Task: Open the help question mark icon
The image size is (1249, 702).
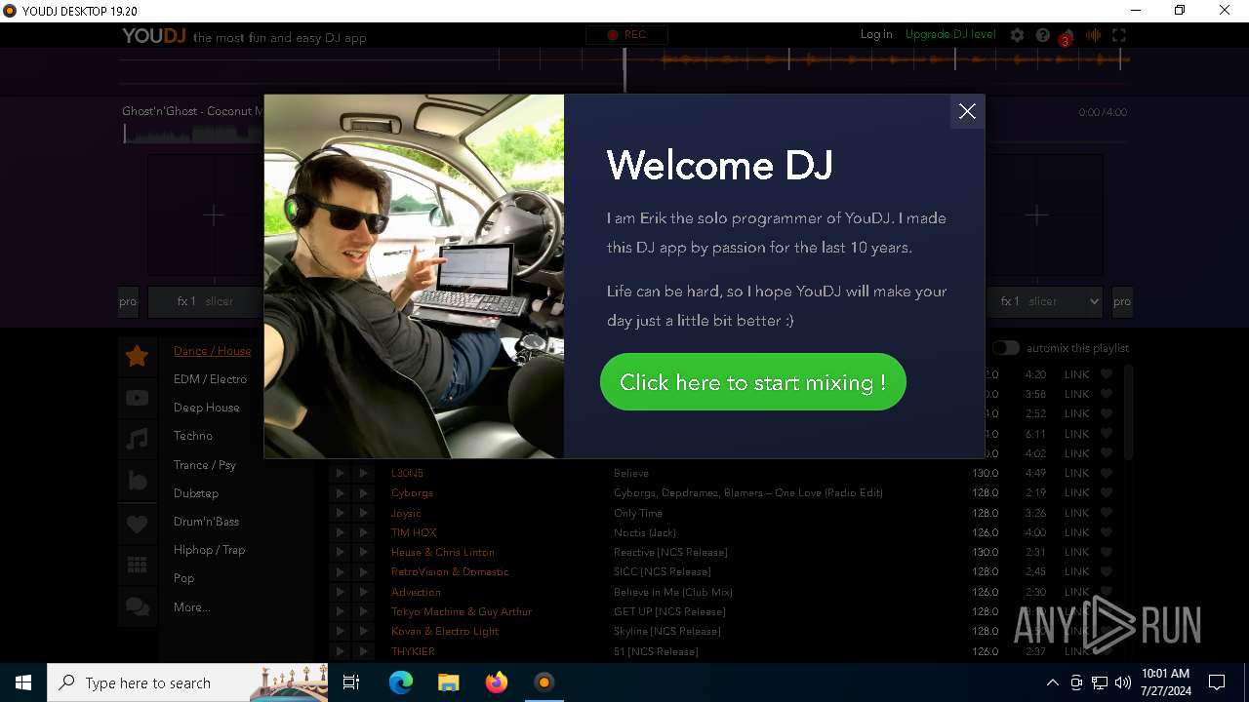Action: 1042,35
